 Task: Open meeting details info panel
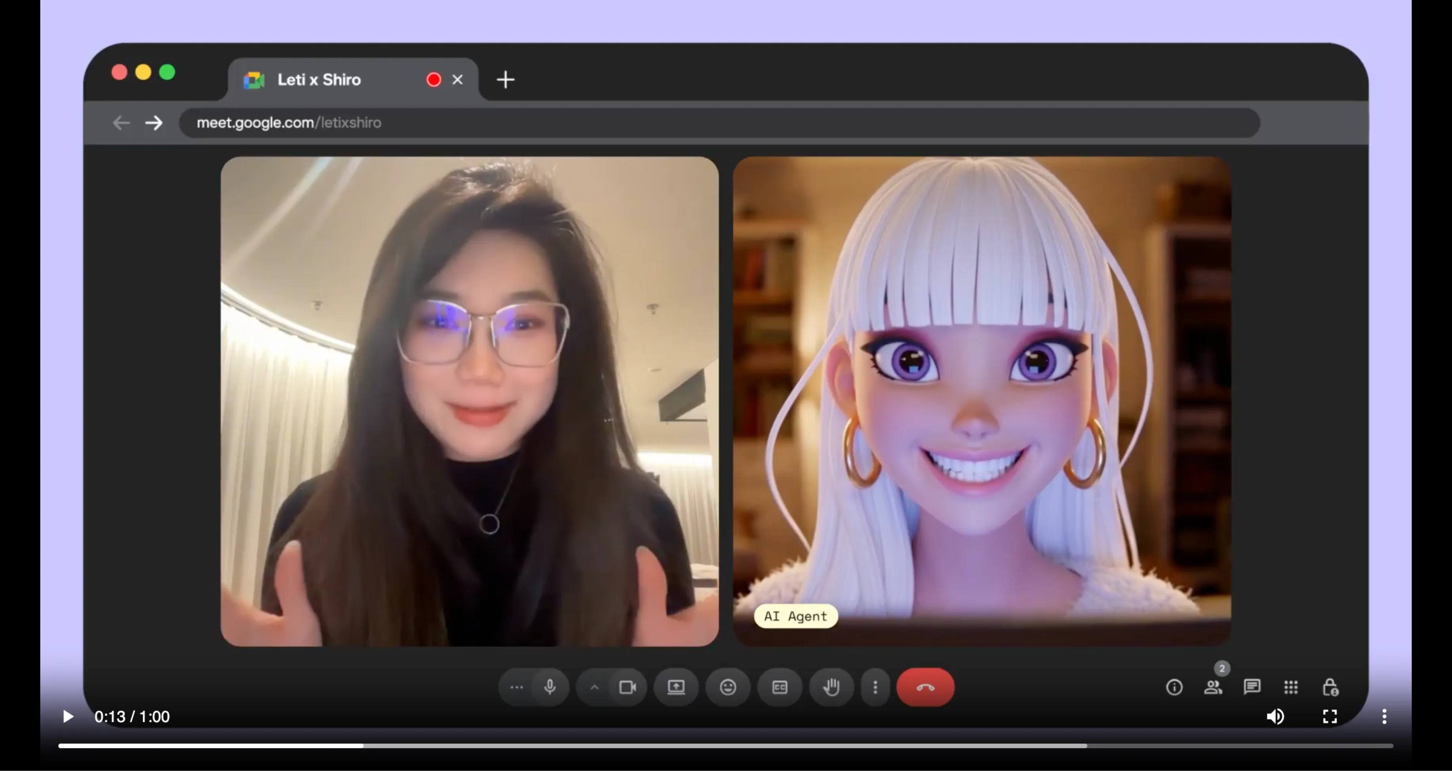click(x=1174, y=687)
